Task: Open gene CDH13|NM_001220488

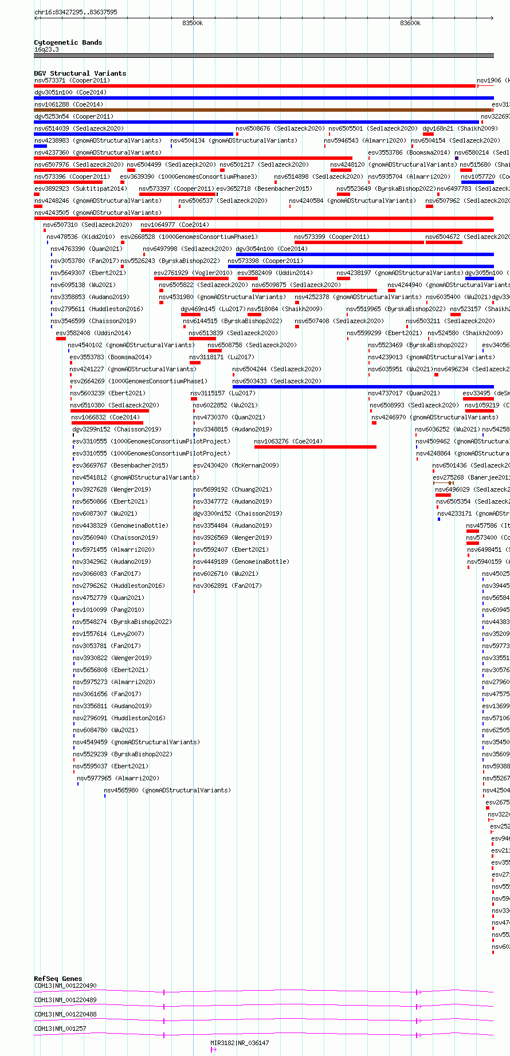Action: click(65, 1014)
